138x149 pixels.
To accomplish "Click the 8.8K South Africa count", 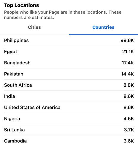I will (x=129, y=85).
